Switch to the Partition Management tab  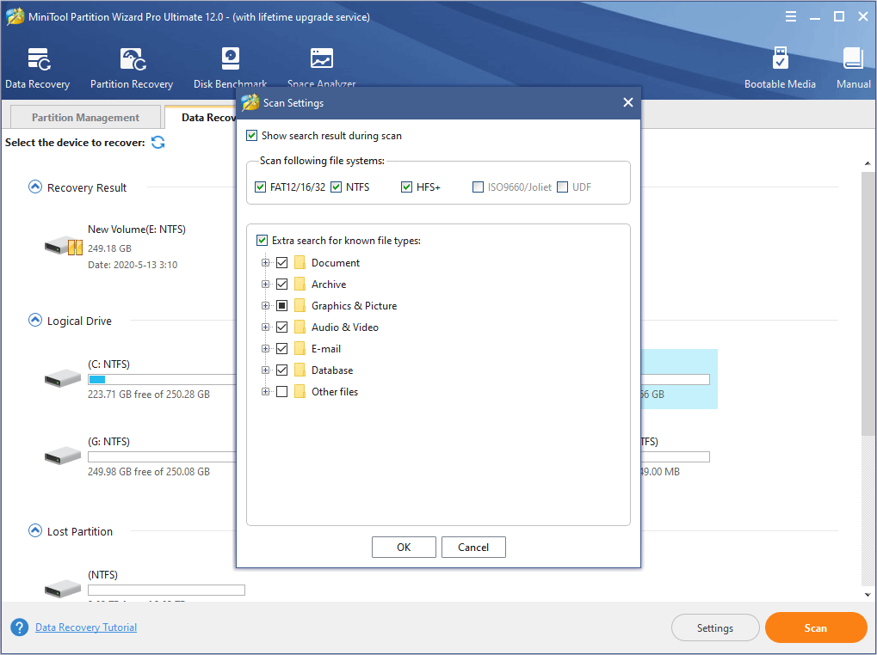(x=85, y=117)
